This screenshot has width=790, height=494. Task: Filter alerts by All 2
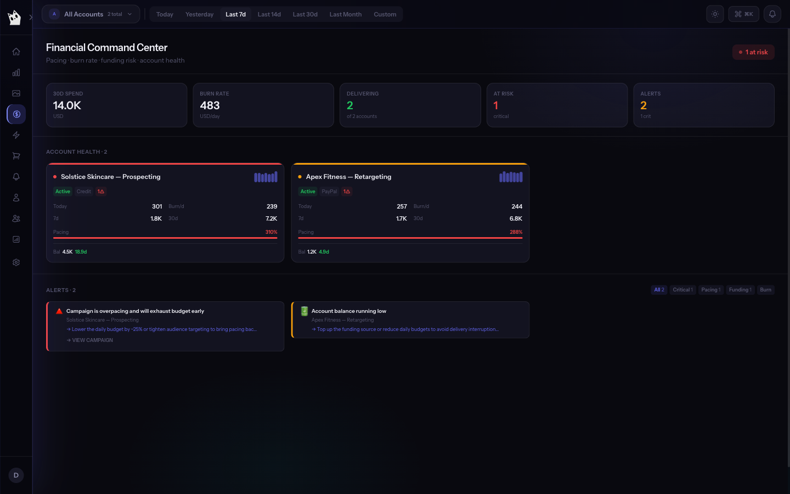pyautogui.click(x=659, y=290)
